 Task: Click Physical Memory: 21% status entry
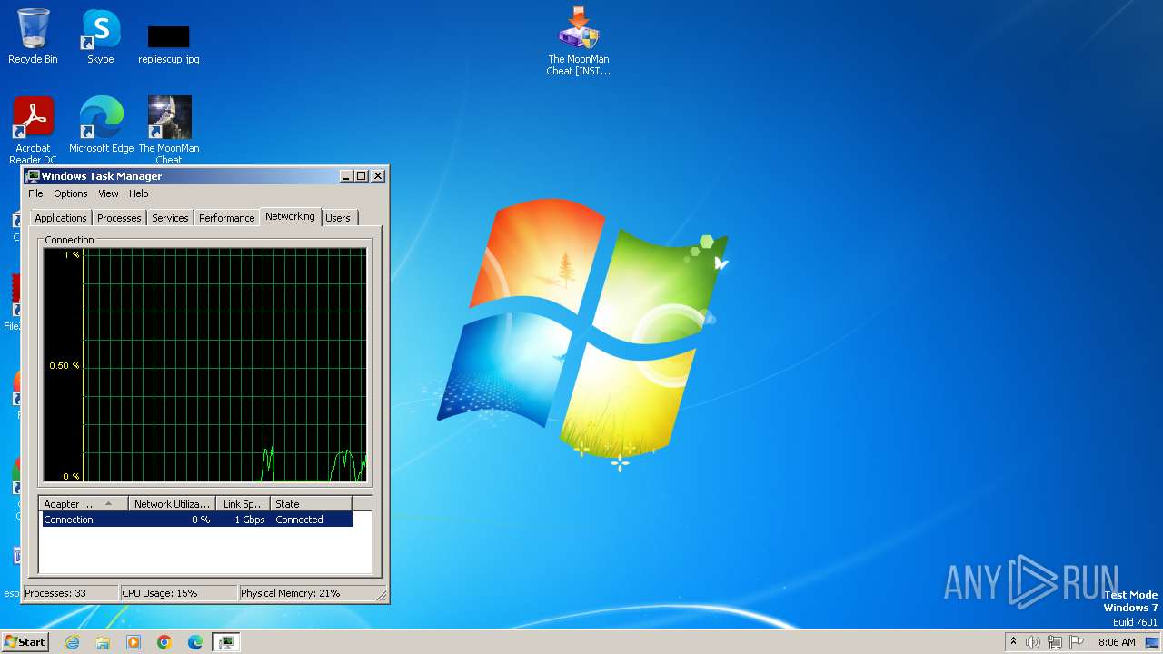307,593
